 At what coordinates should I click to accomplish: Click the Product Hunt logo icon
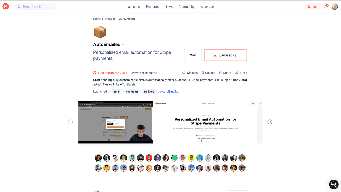click(x=6, y=6)
